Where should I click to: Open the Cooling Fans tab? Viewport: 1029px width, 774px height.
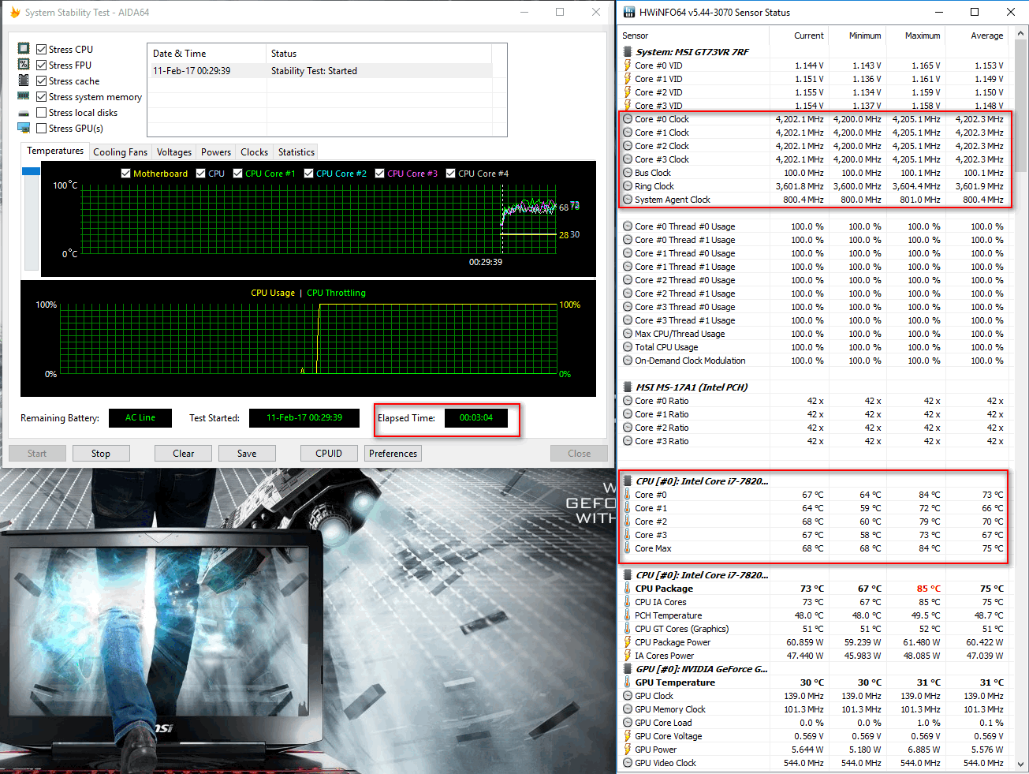120,152
